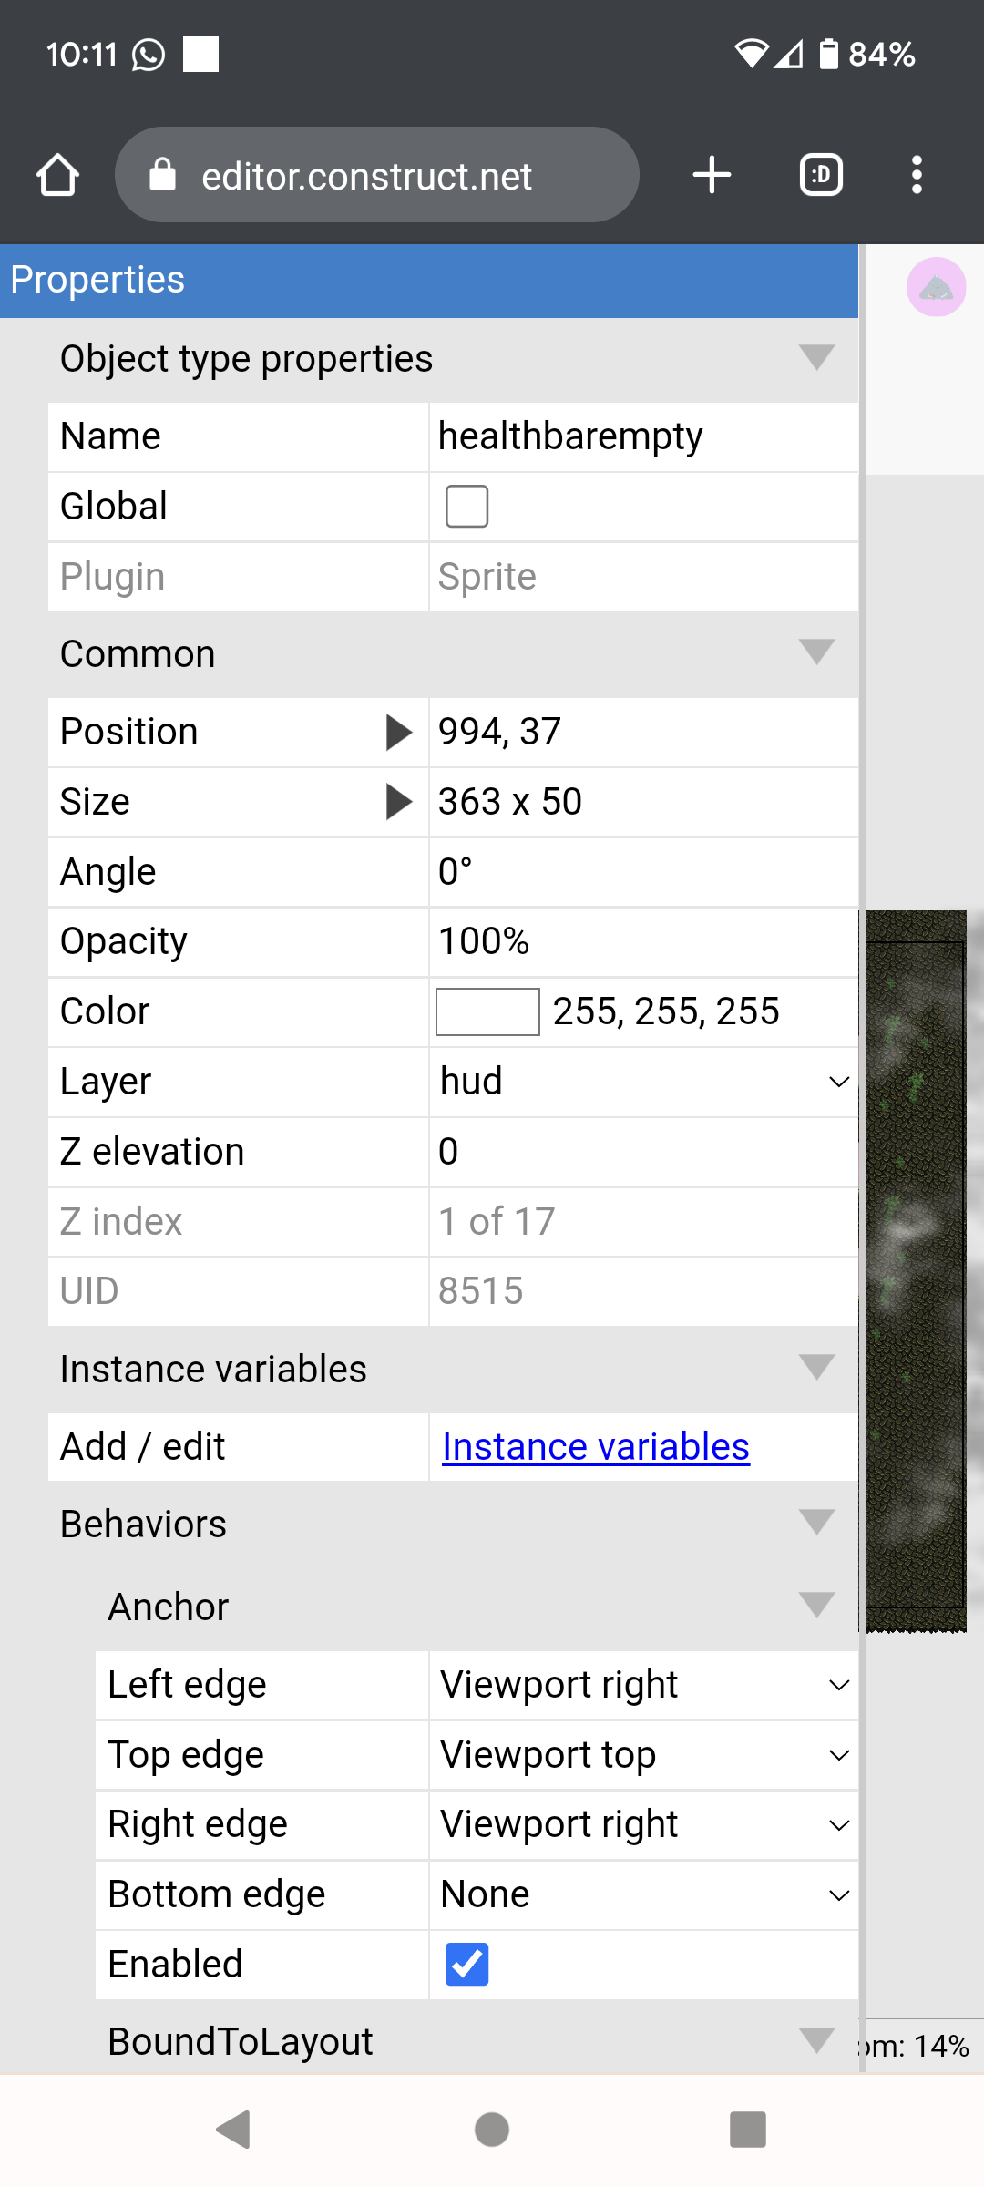This screenshot has width=984, height=2187.
Task: Open the Bottom edge dropdown set to None
Action: (644, 1894)
